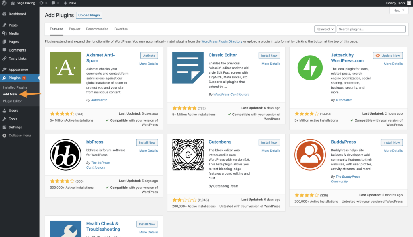Screen dimensions: 413x237
Task: Switch to the Featured tab
Action: pos(56,29)
